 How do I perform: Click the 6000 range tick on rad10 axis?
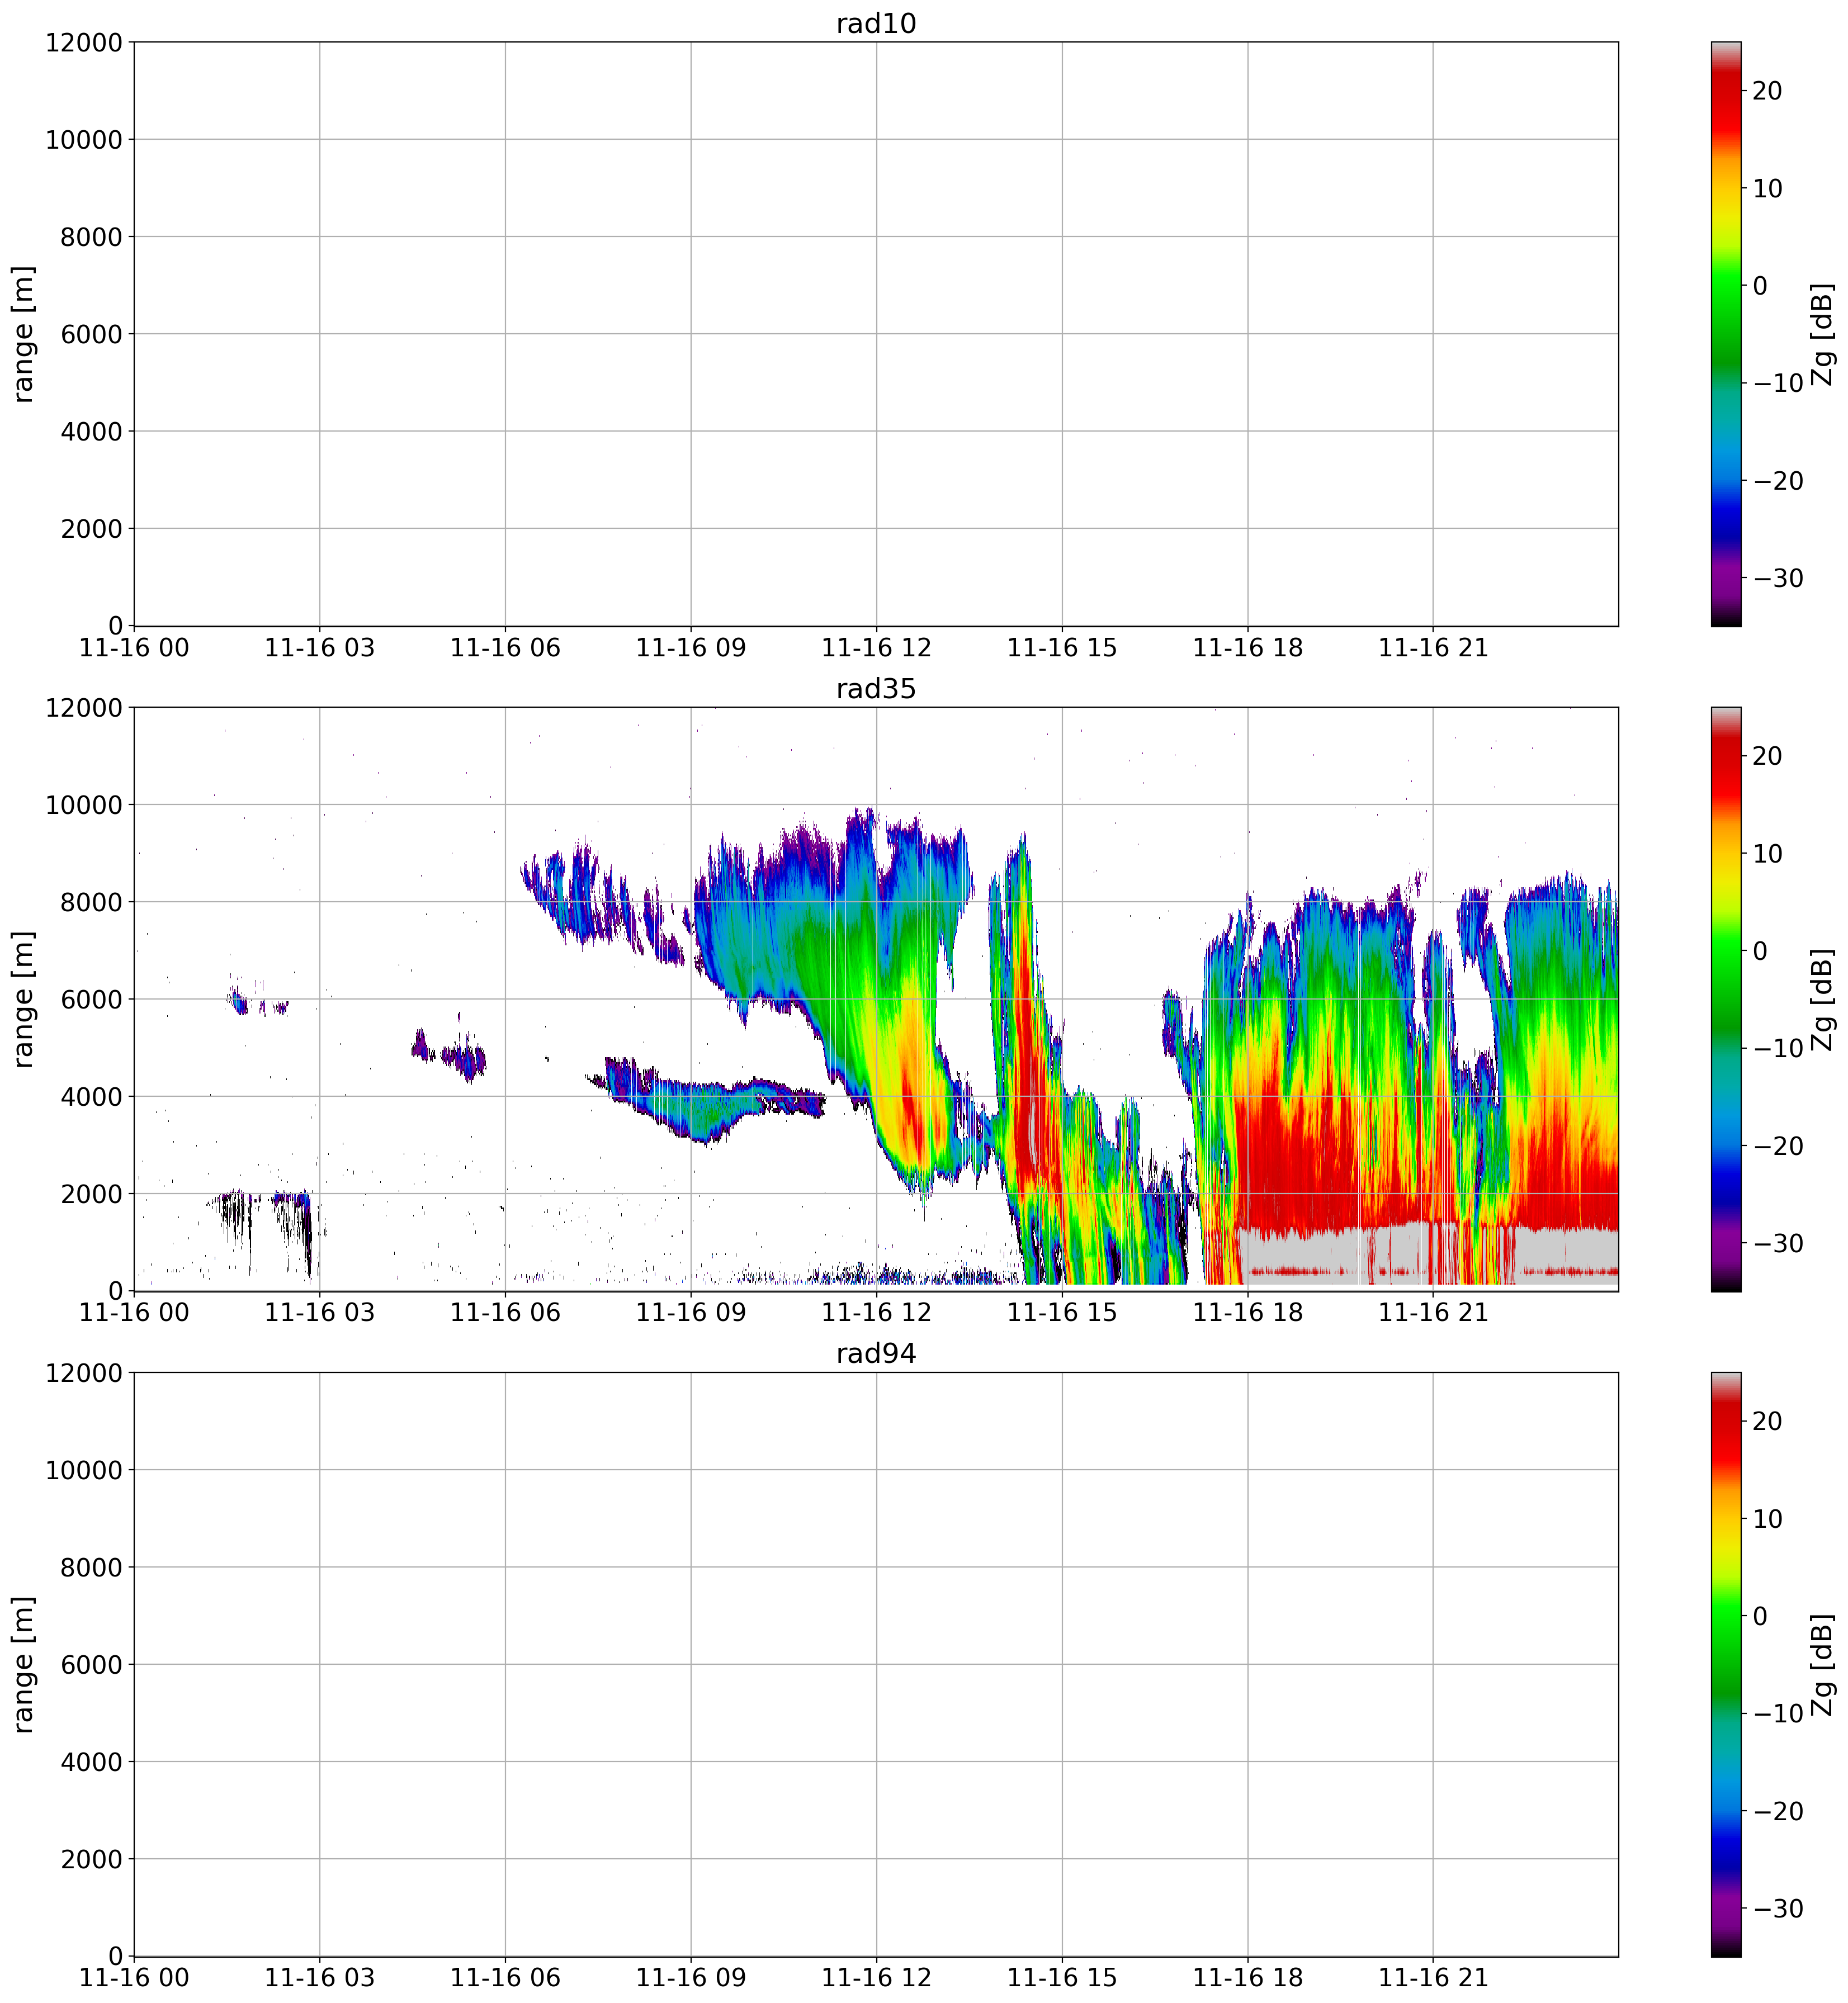click(91, 334)
